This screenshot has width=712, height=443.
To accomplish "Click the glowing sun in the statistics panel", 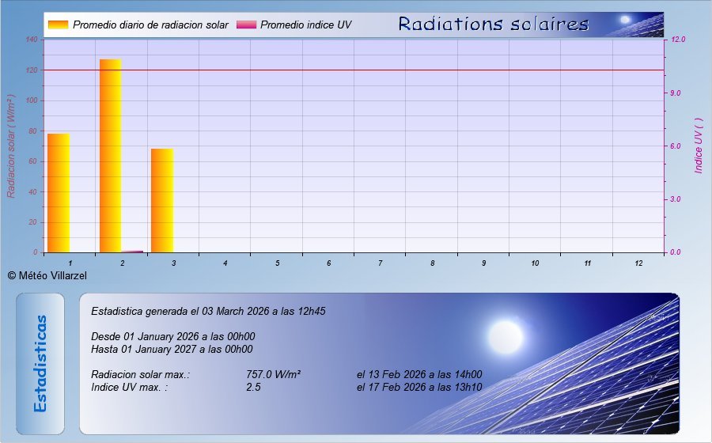I will [x=504, y=335].
